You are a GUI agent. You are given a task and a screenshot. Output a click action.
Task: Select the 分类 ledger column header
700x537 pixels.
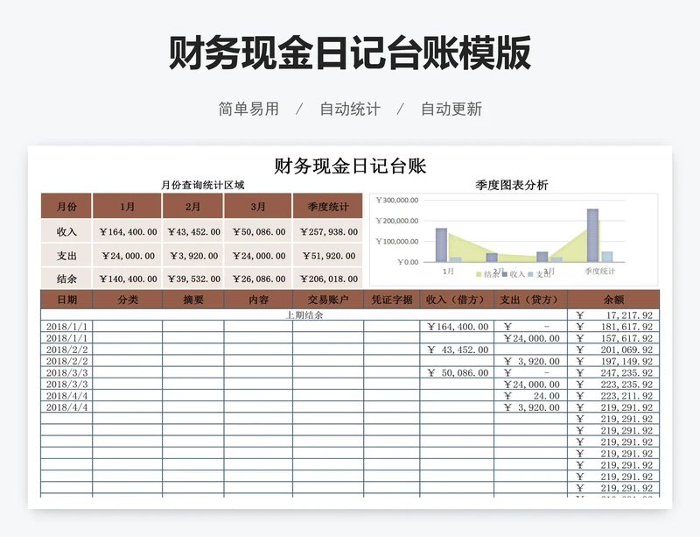[127, 299]
